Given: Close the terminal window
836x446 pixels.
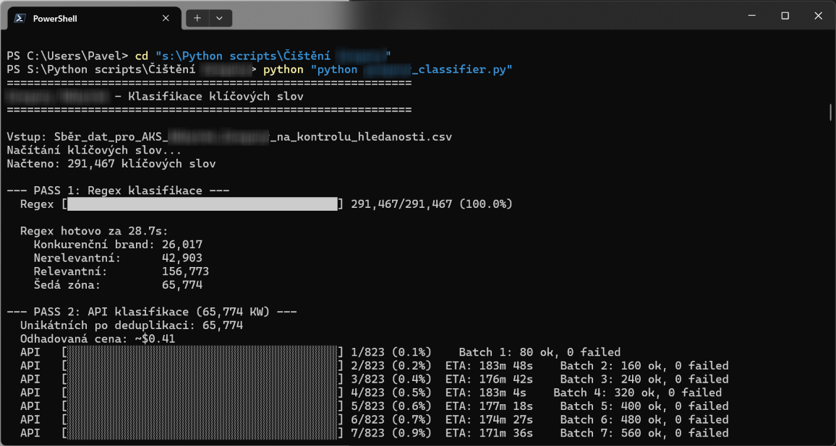Looking at the screenshot, I should coord(818,16).
